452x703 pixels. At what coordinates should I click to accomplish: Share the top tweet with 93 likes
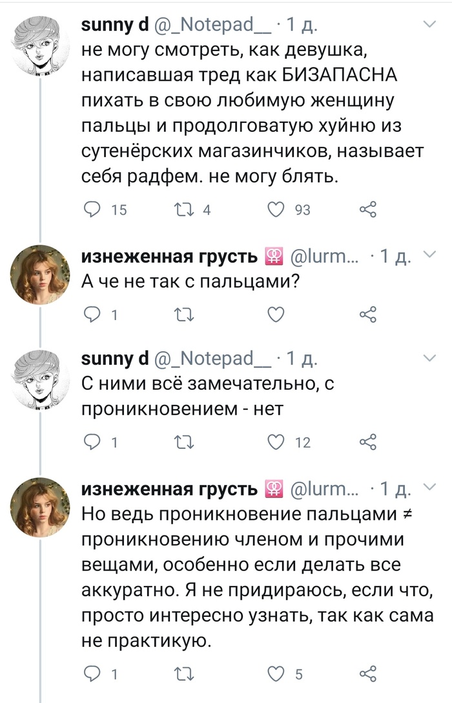point(367,209)
